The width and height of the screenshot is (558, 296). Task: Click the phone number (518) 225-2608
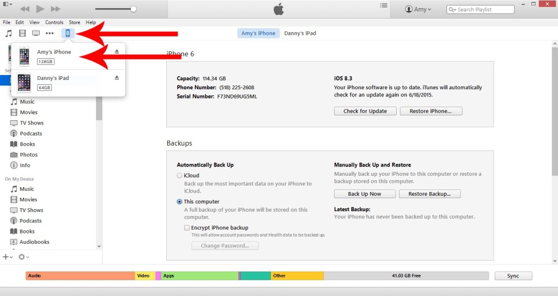pyautogui.click(x=236, y=88)
